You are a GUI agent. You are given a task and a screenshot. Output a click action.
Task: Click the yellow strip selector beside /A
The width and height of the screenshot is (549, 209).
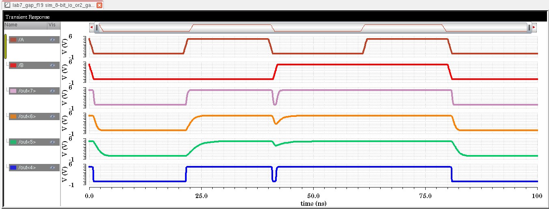click(6, 46)
